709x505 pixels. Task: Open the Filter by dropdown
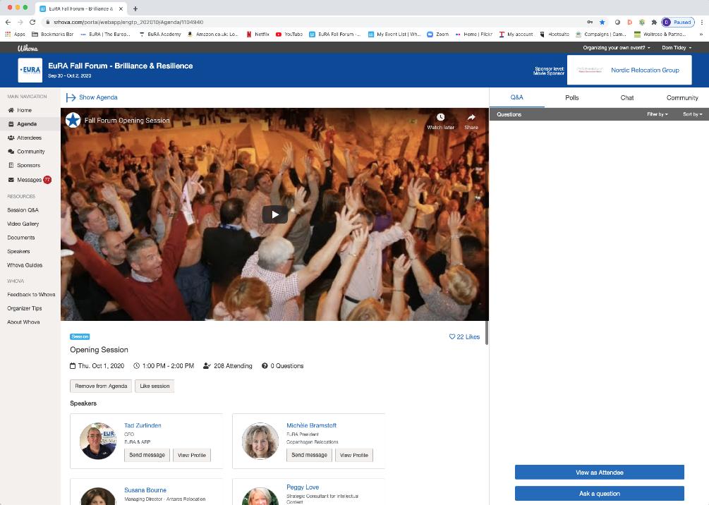click(x=658, y=114)
